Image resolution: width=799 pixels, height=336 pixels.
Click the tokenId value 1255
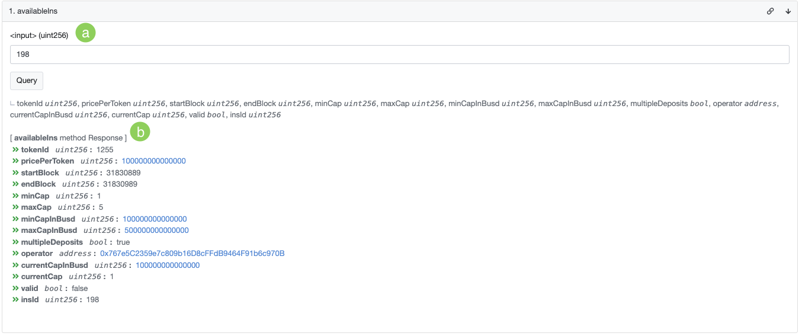coord(105,150)
